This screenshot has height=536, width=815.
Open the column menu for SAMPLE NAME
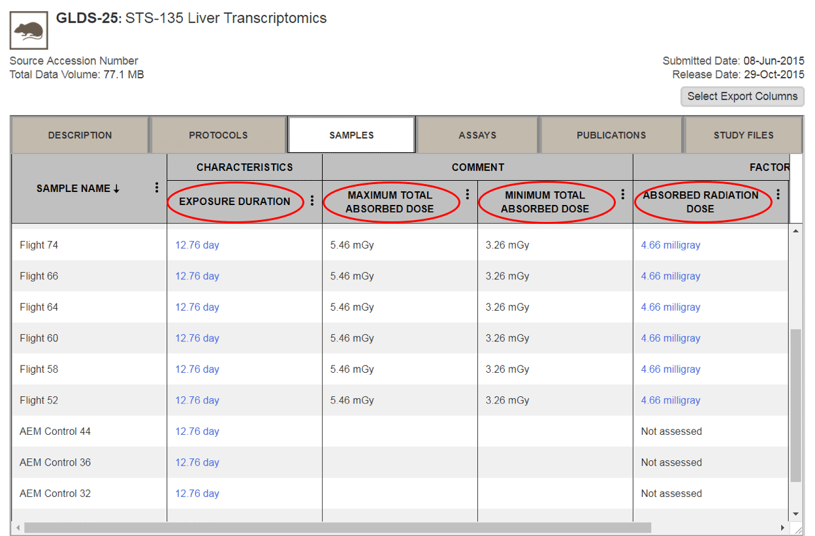(x=157, y=187)
